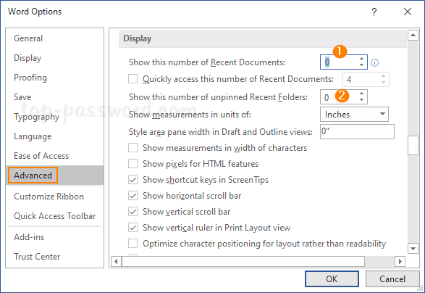Click the Style area pane width field
Screen dimensions: 425x293
point(357,132)
